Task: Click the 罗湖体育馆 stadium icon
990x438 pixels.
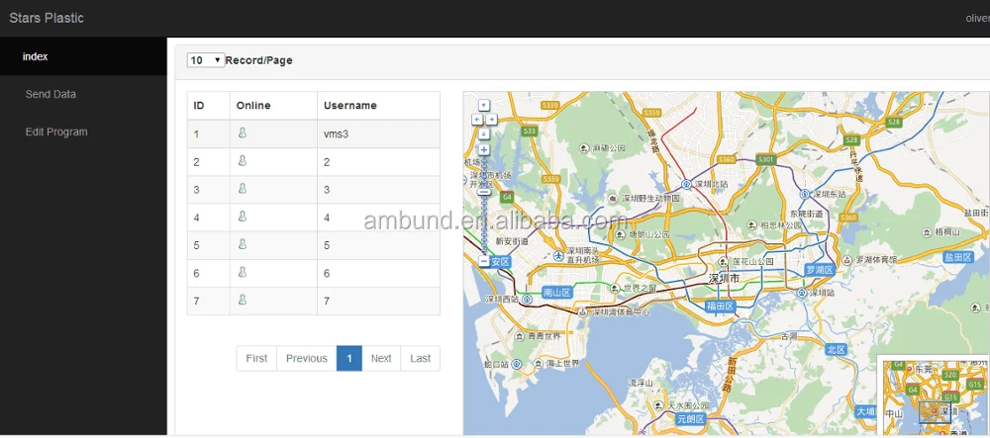Action: point(846,260)
